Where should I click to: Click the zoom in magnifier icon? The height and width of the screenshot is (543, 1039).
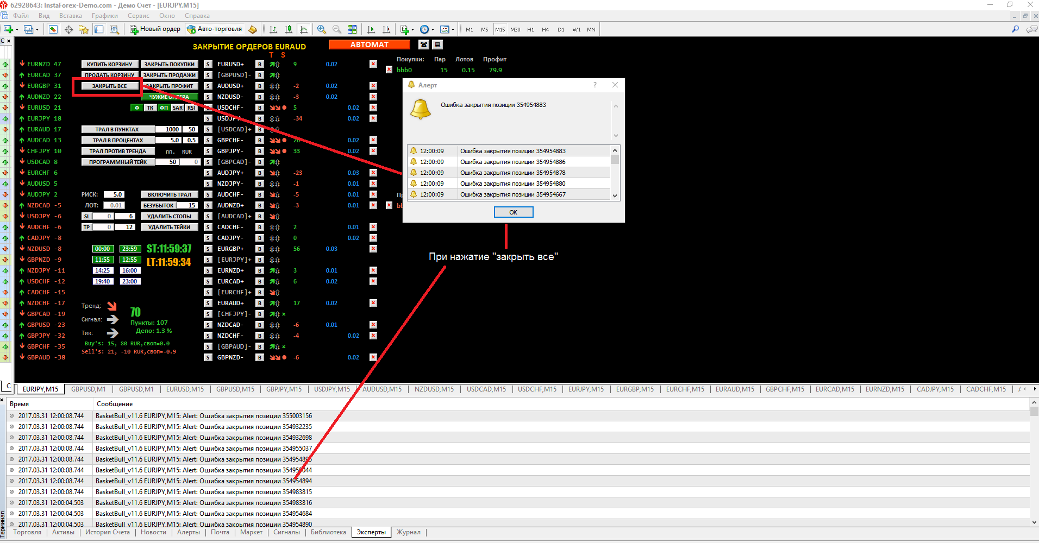[322, 29]
